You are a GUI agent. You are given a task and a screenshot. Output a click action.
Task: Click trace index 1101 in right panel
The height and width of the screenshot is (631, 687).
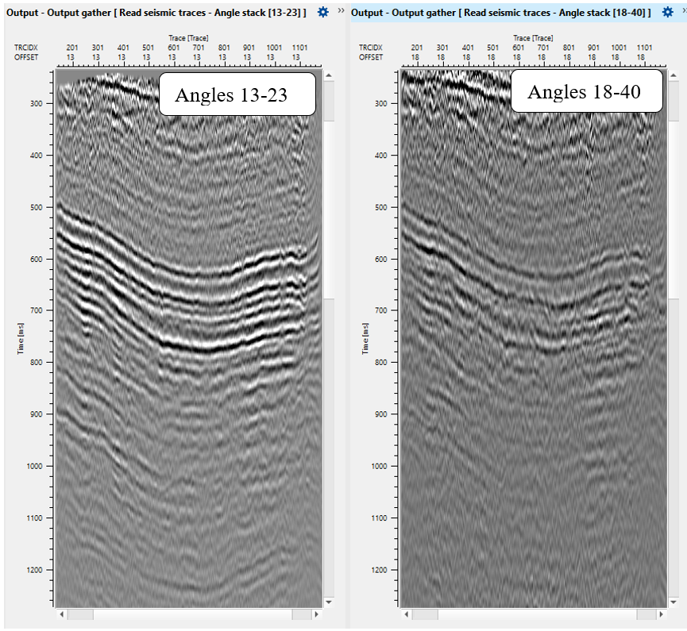click(644, 48)
